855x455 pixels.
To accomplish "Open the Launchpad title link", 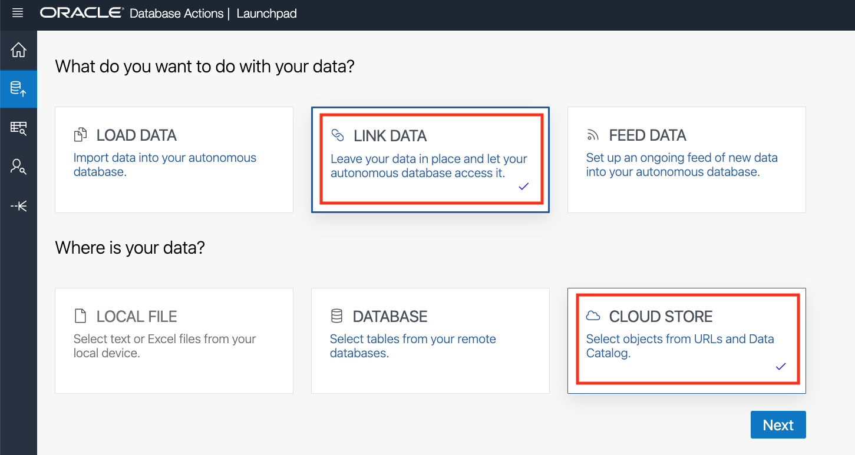I will (x=266, y=12).
